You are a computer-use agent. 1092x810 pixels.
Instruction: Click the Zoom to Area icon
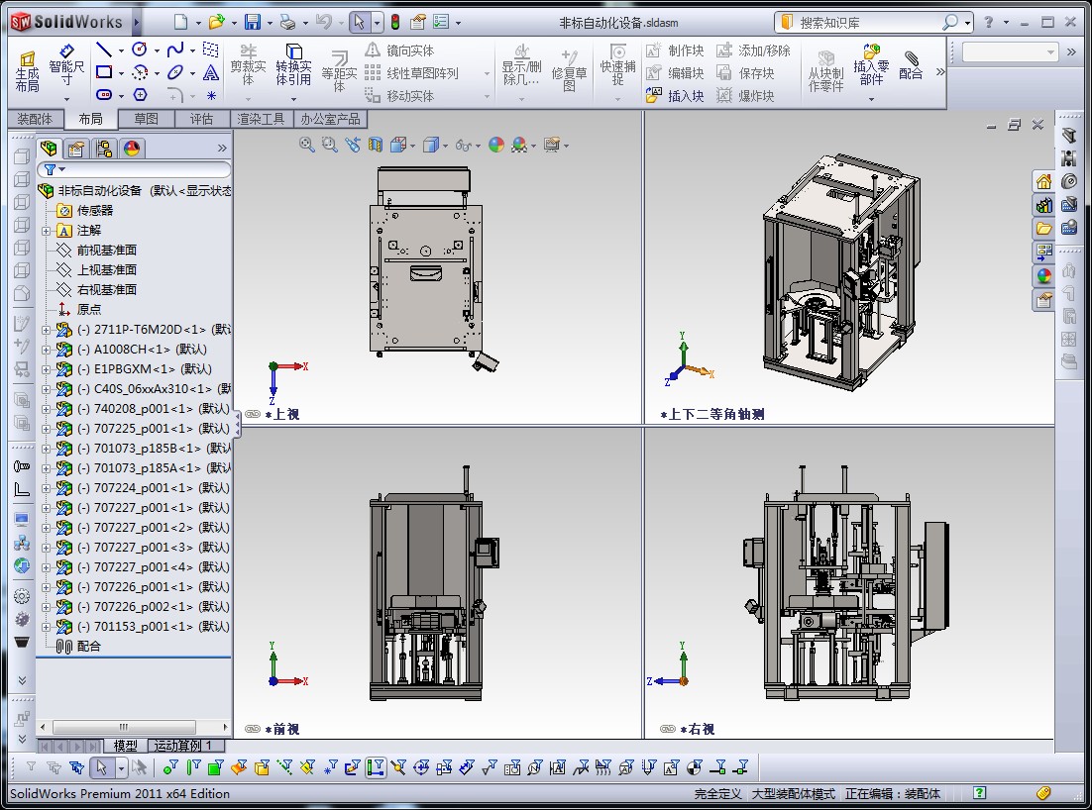coord(329,145)
